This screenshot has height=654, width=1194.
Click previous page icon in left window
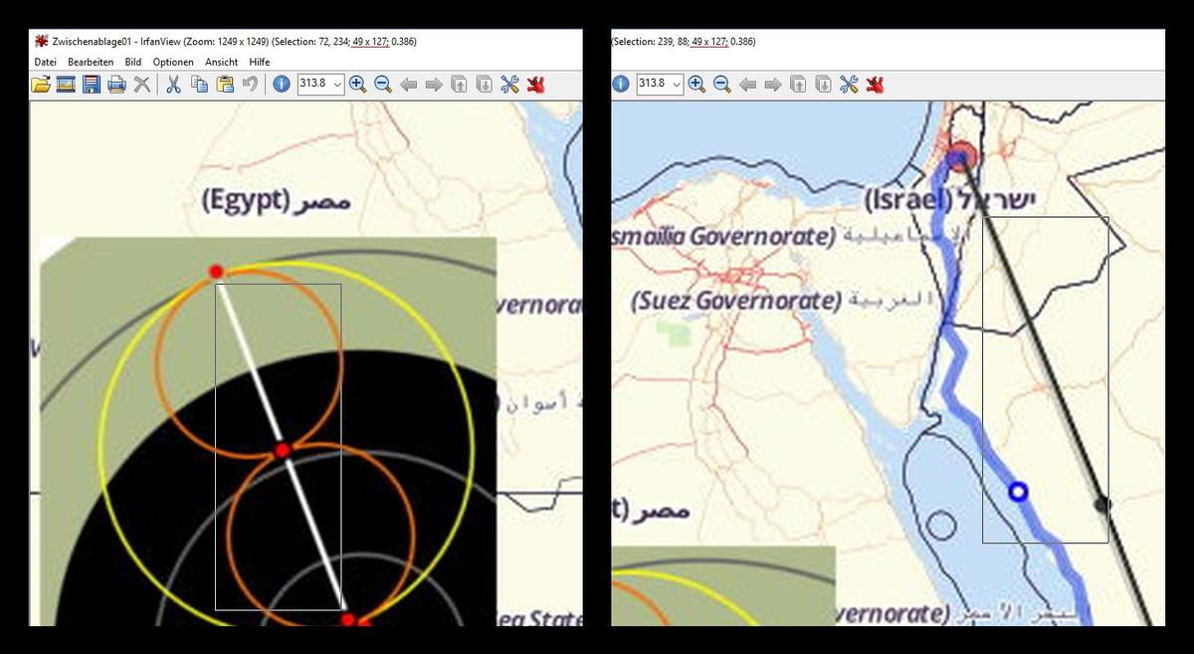pos(459,85)
